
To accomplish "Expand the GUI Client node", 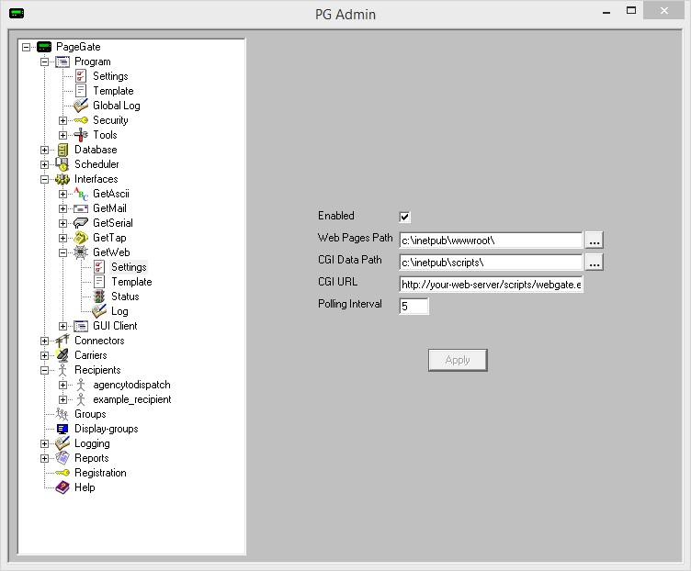I will (63, 326).
